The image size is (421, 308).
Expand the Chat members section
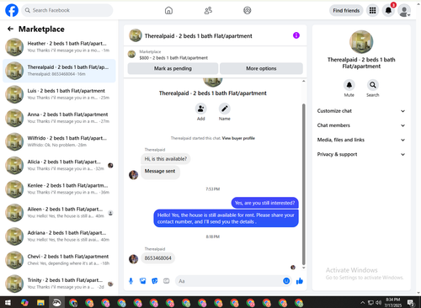(x=361, y=125)
